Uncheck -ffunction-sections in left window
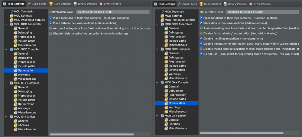 pos(51,18)
